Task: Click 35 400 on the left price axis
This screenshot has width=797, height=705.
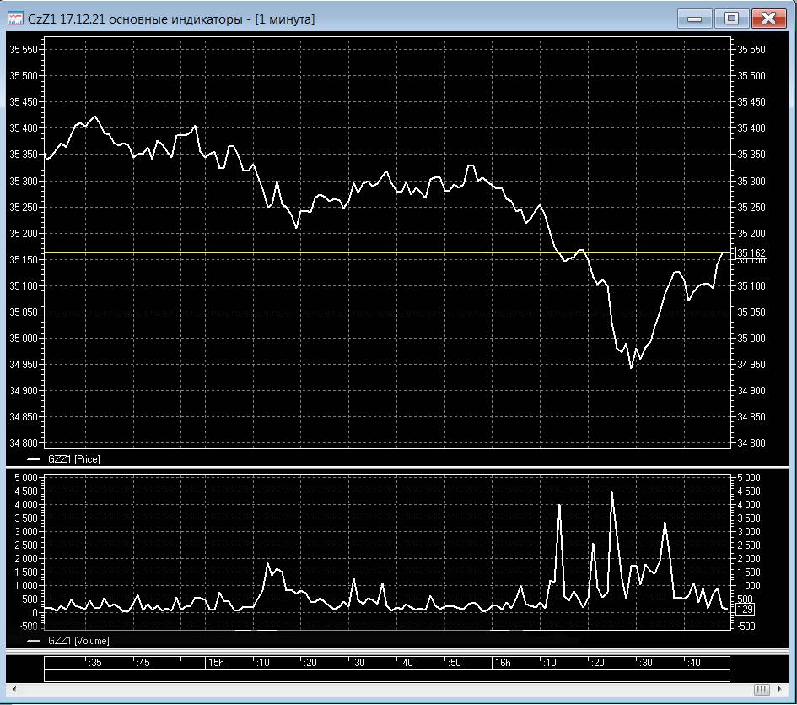Action: [24, 128]
